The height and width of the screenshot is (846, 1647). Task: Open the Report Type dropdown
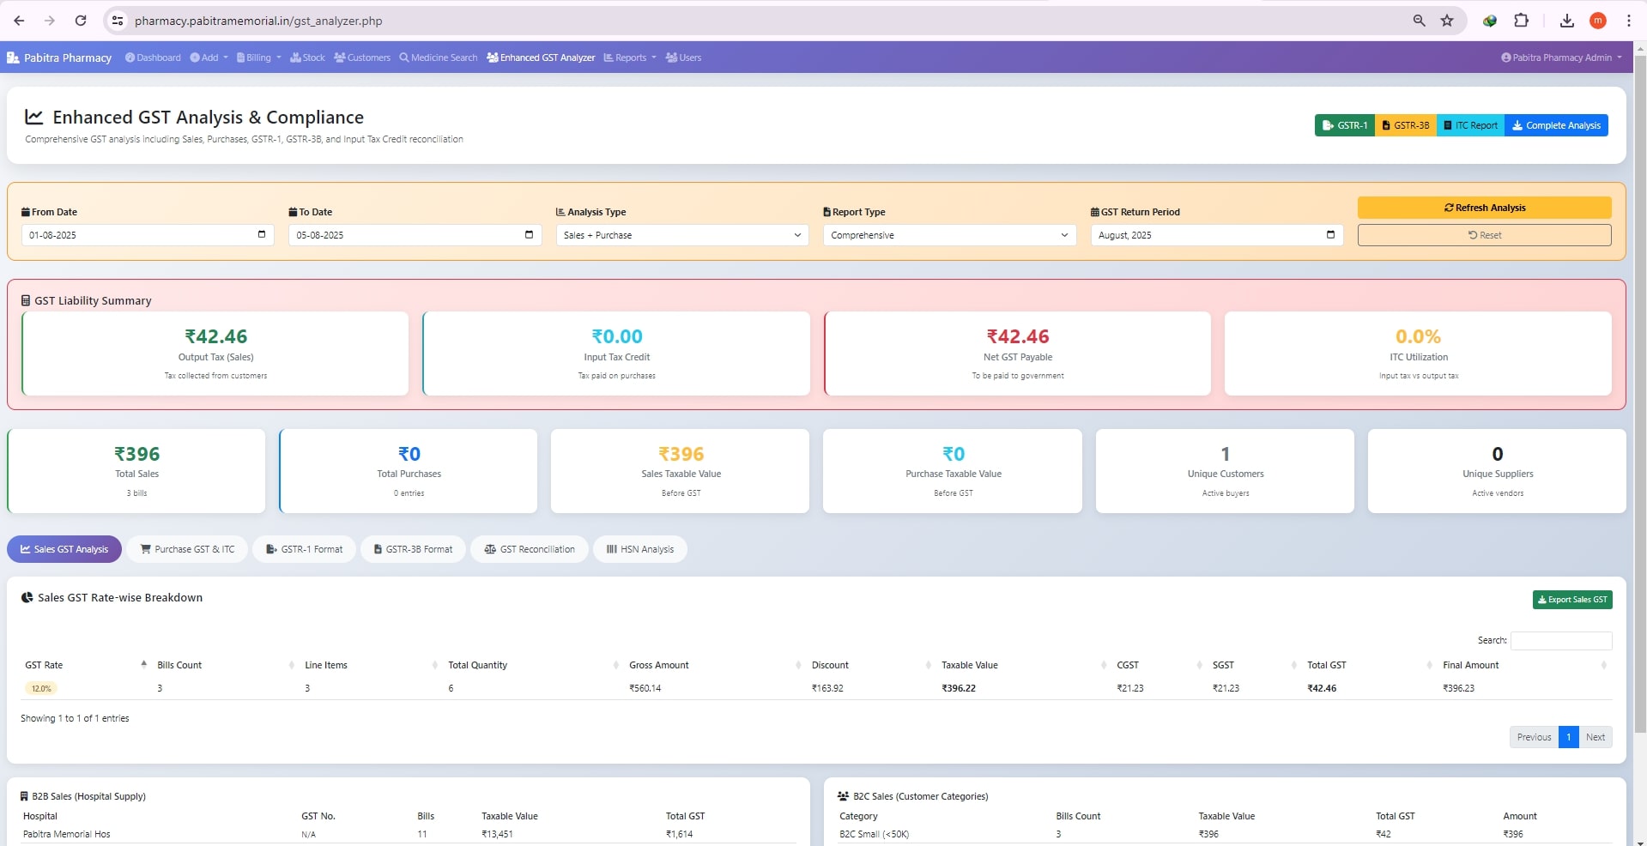(x=948, y=235)
